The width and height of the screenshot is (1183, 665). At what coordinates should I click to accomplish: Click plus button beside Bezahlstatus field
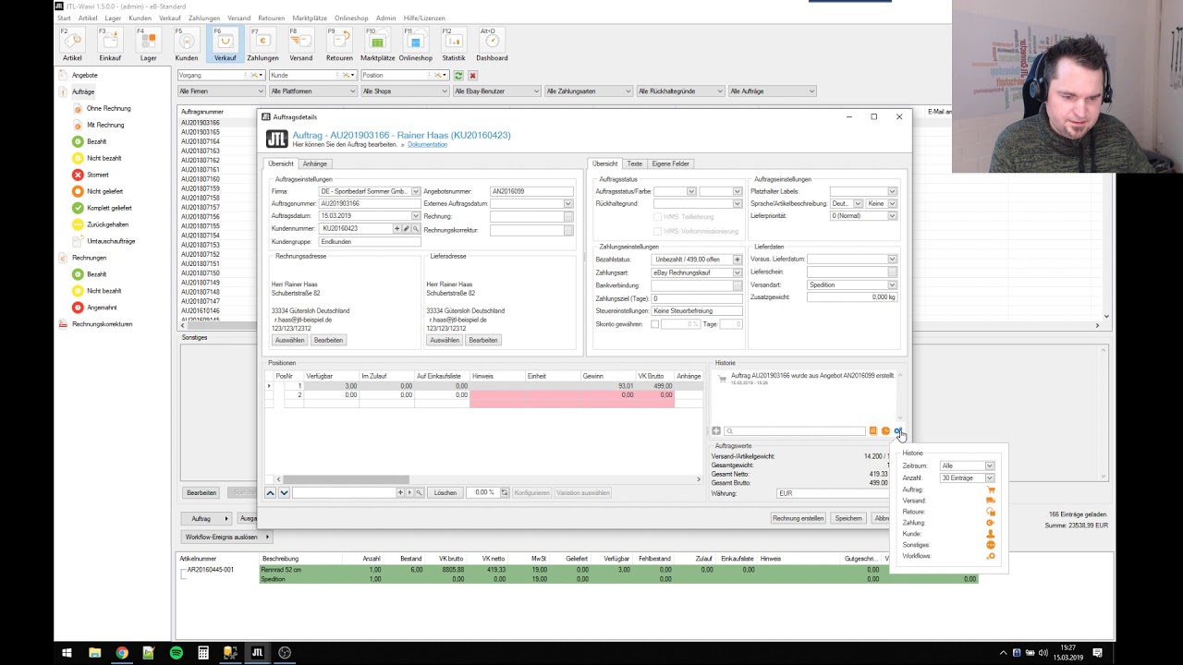point(737,260)
